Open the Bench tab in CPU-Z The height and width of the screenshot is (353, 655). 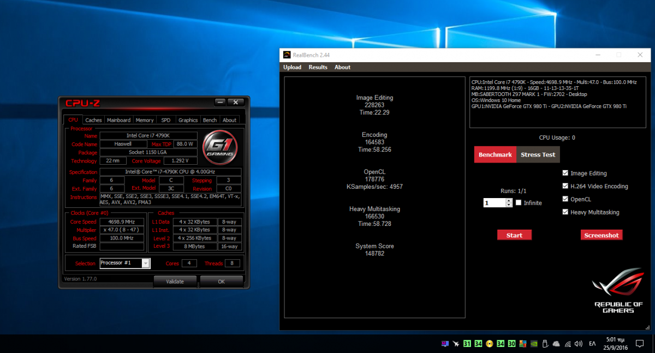click(210, 120)
